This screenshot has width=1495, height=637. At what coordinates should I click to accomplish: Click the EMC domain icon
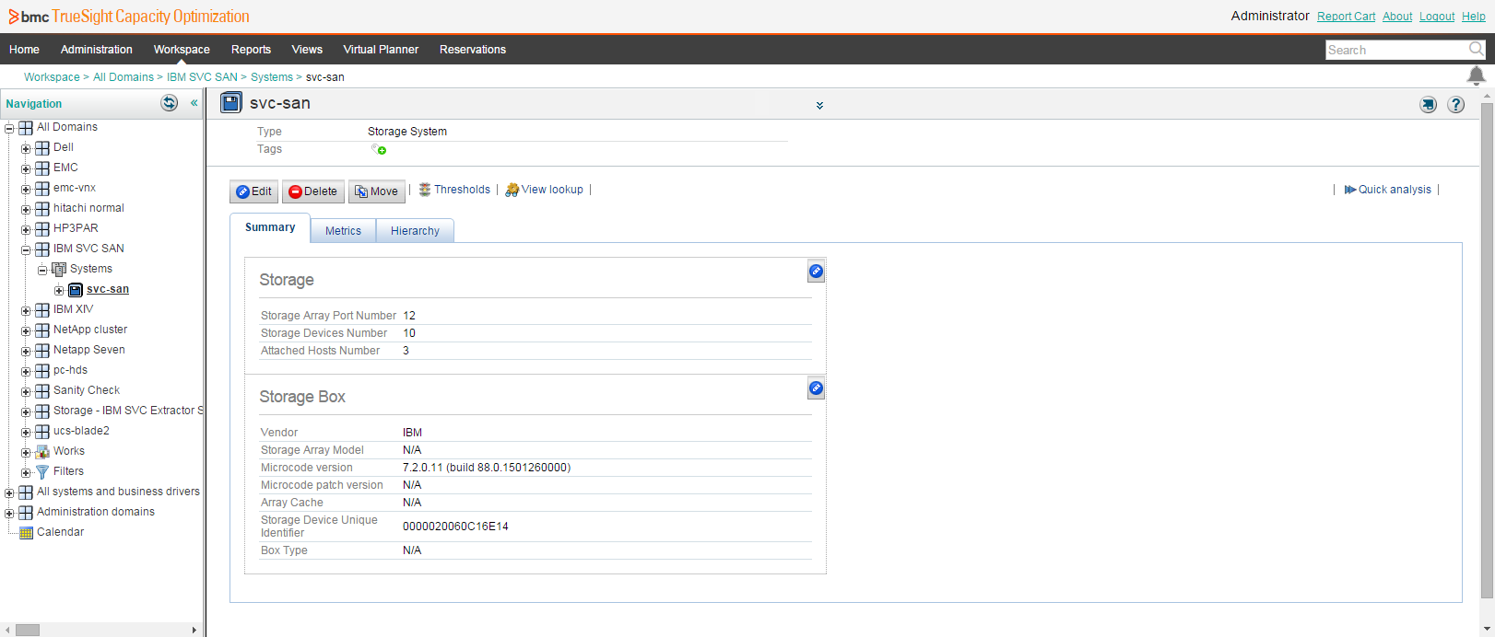pyautogui.click(x=42, y=168)
